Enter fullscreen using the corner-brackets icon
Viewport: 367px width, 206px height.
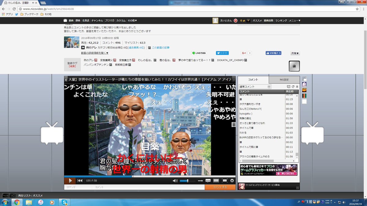224,181
